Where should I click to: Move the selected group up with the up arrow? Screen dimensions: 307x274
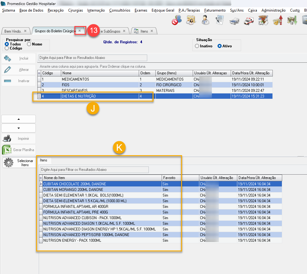(x=19, y=119)
